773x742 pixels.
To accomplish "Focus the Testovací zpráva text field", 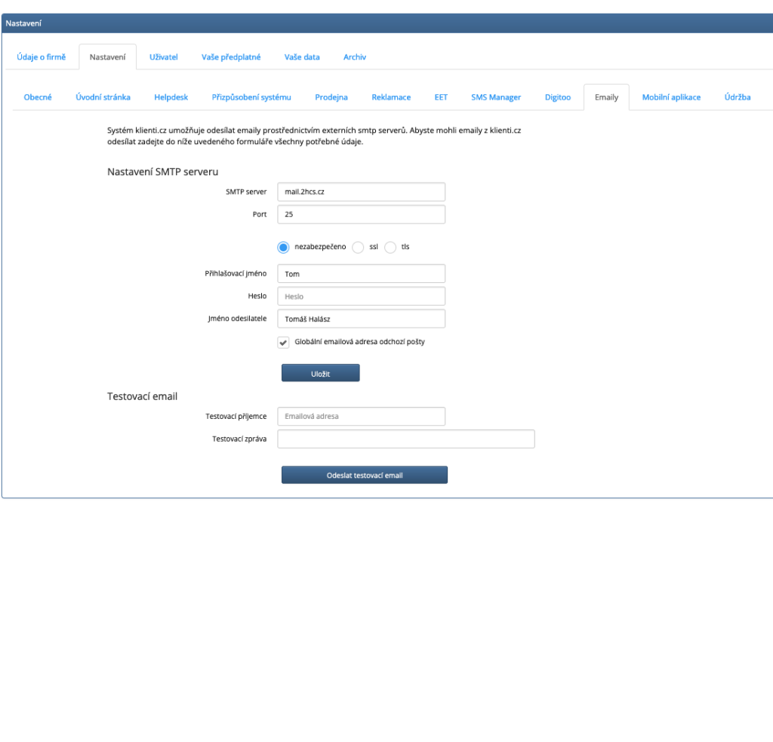I will click(406, 439).
